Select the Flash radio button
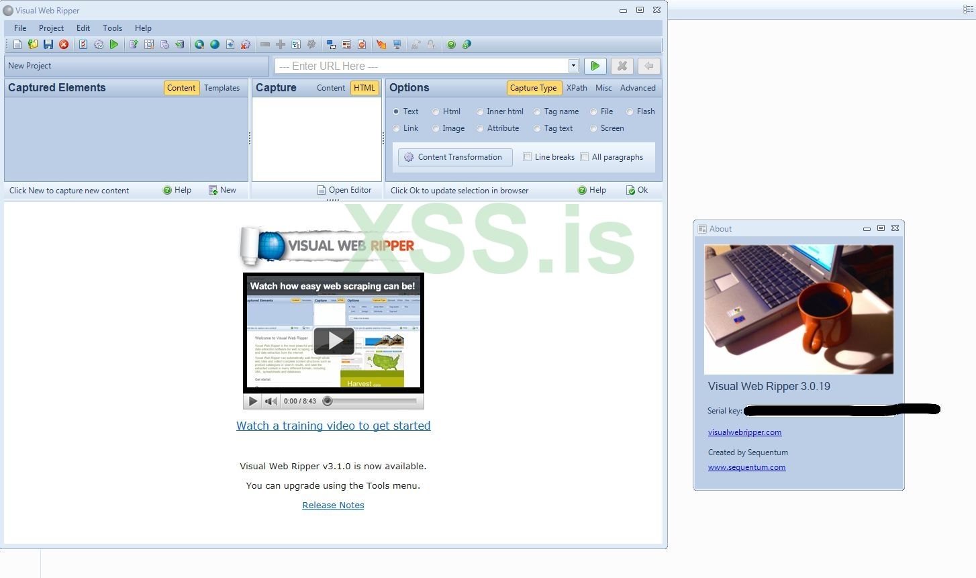Screen dimensions: 976x578 630,111
